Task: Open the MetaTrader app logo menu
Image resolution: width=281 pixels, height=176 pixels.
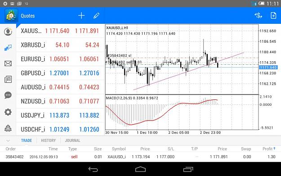Action: click(11, 16)
